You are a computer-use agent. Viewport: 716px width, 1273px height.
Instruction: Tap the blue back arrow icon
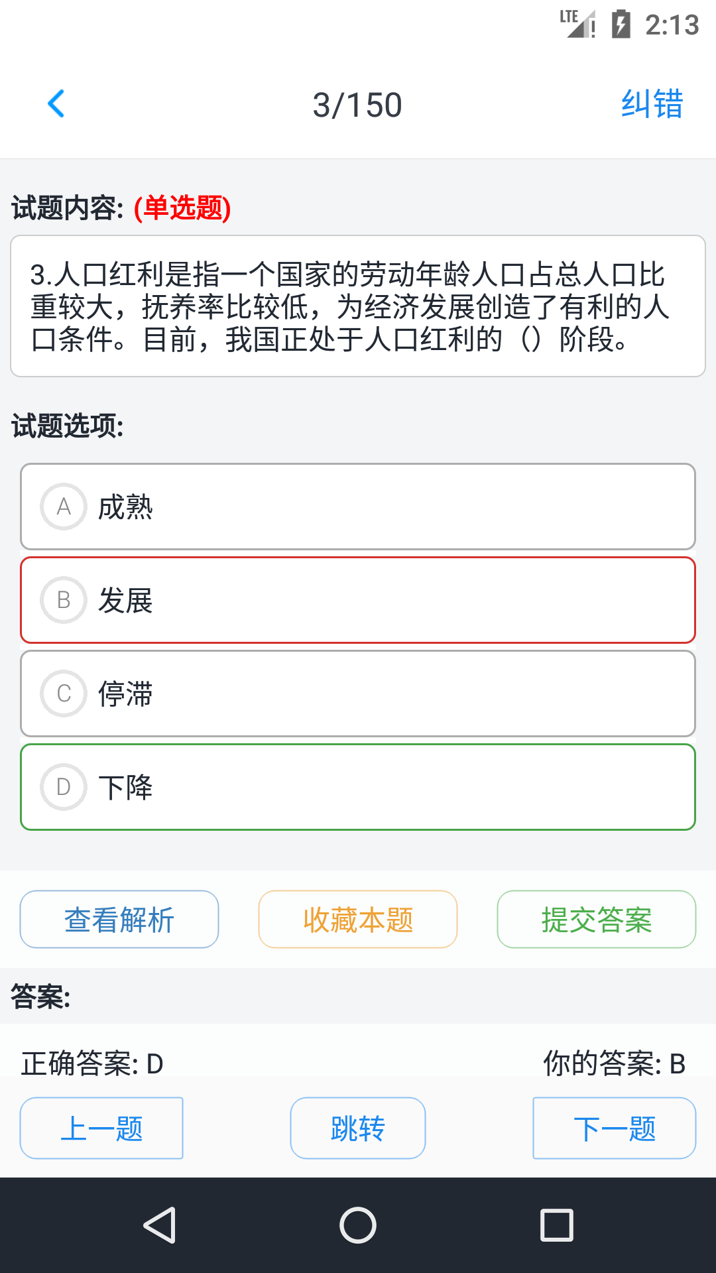pos(56,103)
